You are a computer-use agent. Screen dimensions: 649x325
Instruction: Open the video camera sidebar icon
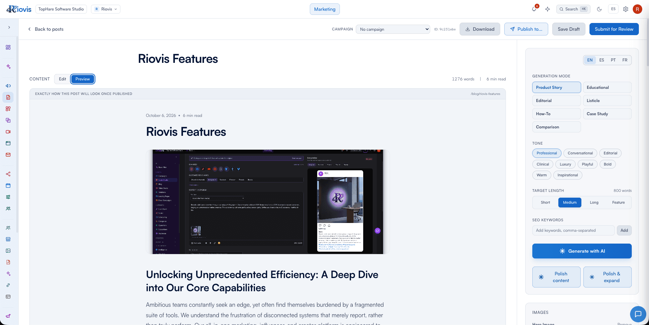click(8, 132)
